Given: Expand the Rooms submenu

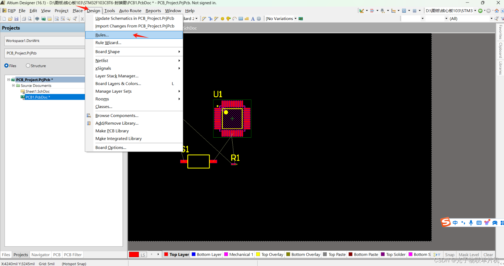Looking at the screenshot, I should (134, 99).
